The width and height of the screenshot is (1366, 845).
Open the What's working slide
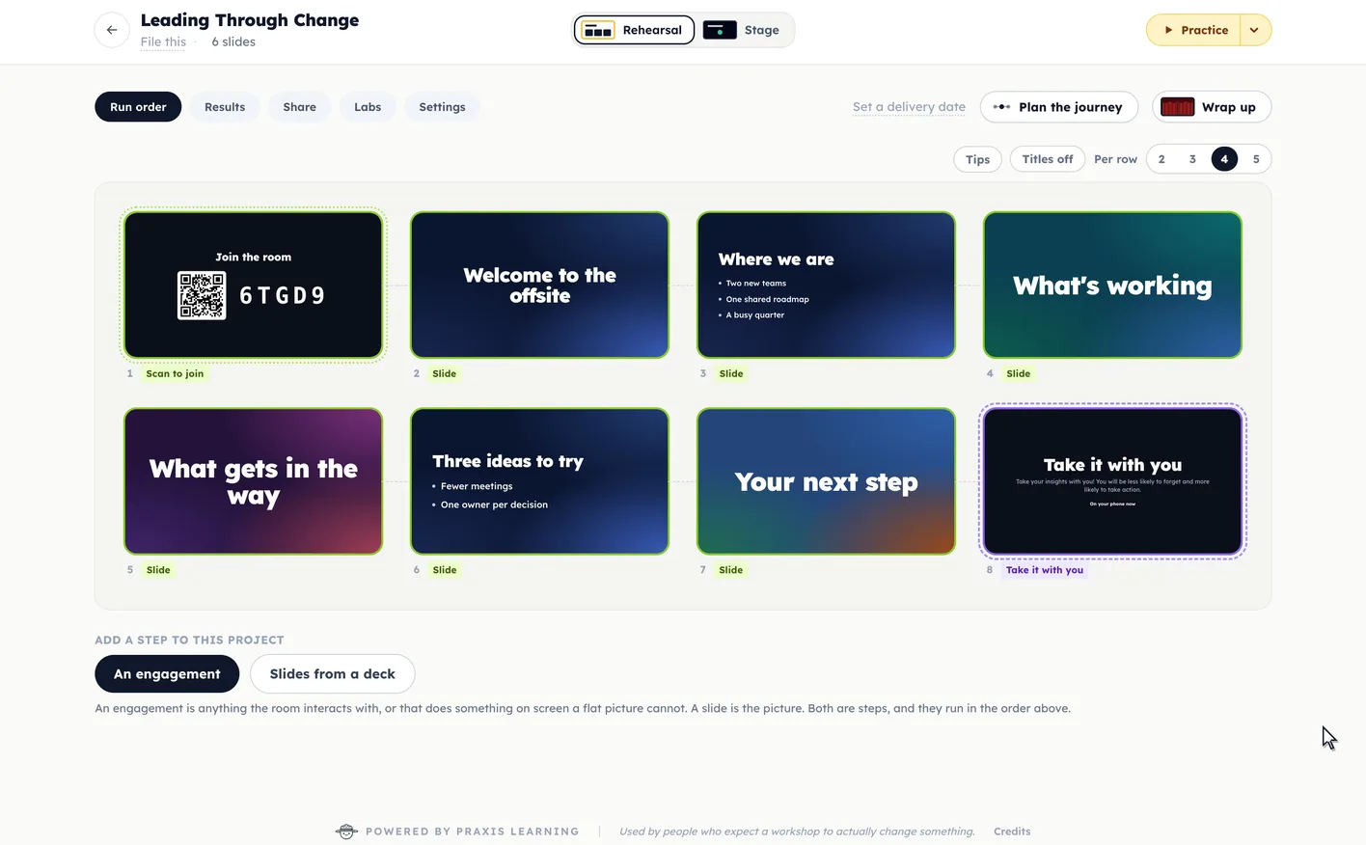(1112, 285)
